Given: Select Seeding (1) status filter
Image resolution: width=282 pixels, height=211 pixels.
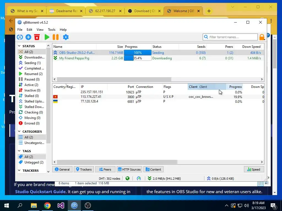Looking at the screenshot, I should (32, 63).
